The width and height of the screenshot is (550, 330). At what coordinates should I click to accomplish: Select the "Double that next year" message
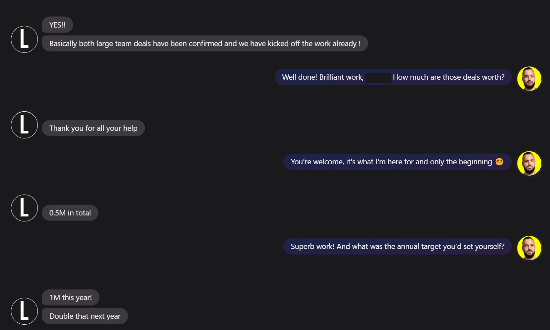point(85,316)
